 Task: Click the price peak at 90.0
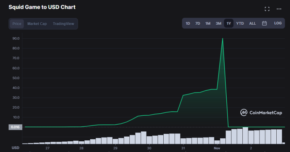[223, 38]
